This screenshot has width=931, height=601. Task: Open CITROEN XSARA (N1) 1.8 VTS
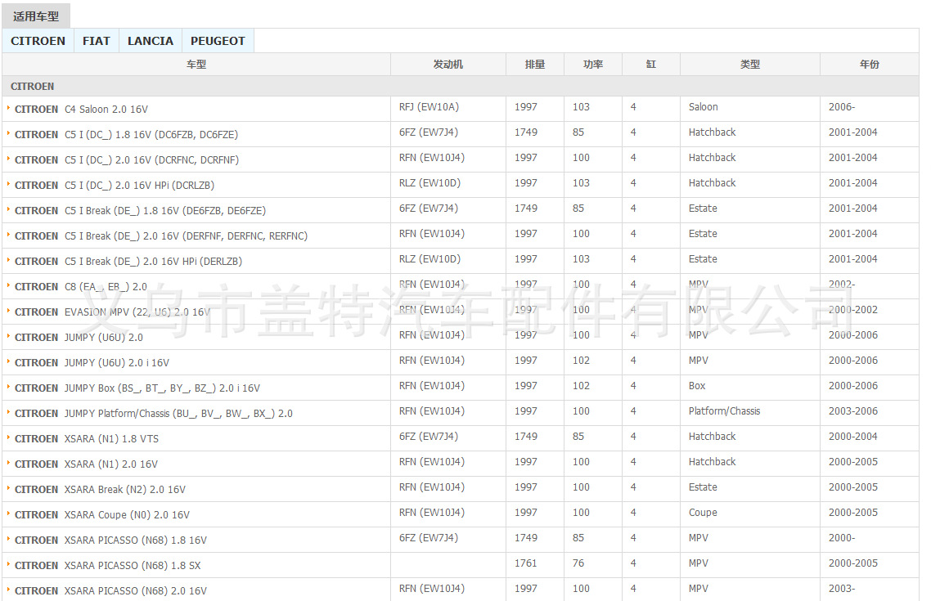(x=87, y=439)
